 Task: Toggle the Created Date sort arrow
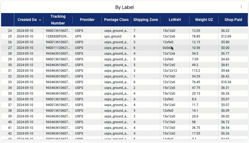coord(40,20)
